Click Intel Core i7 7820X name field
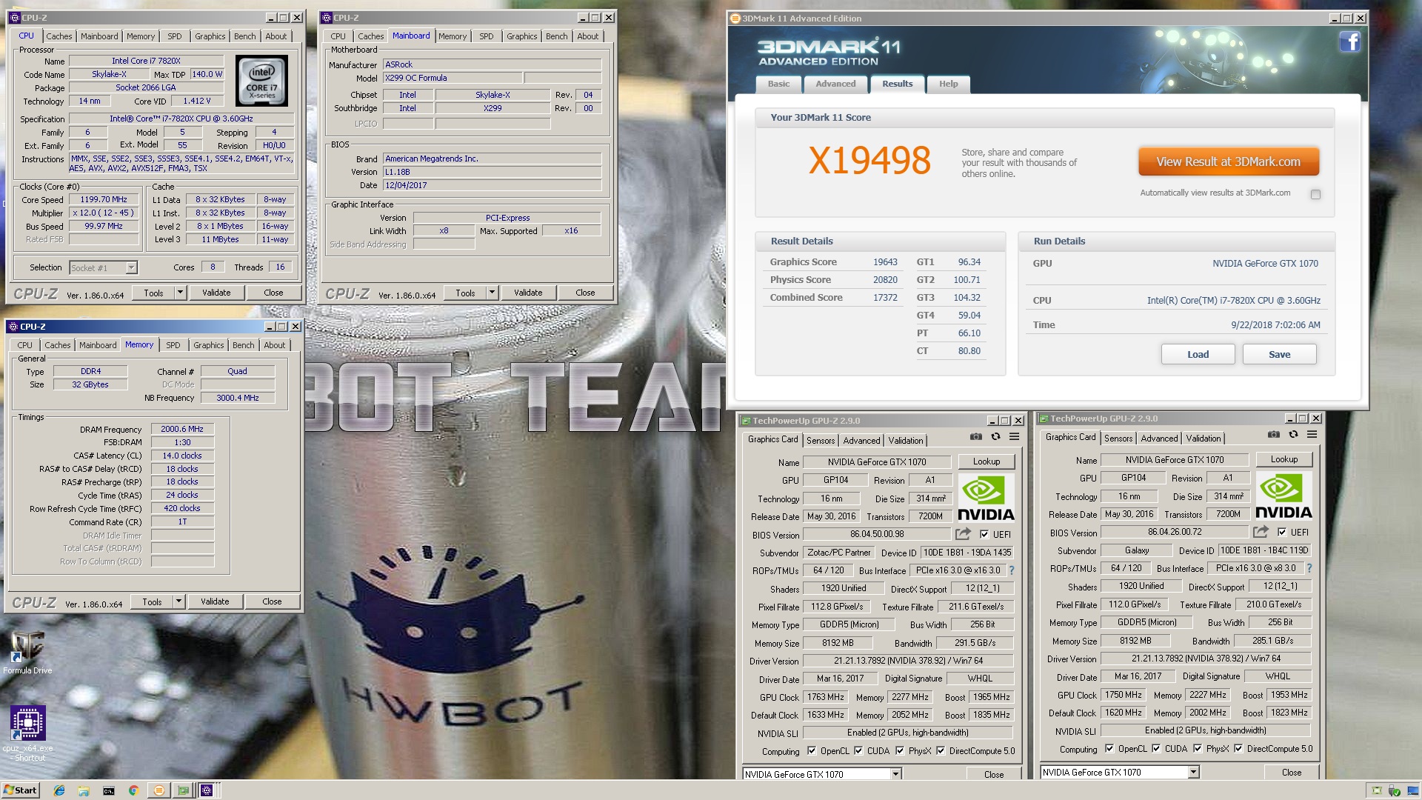The width and height of the screenshot is (1422, 800). click(146, 61)
